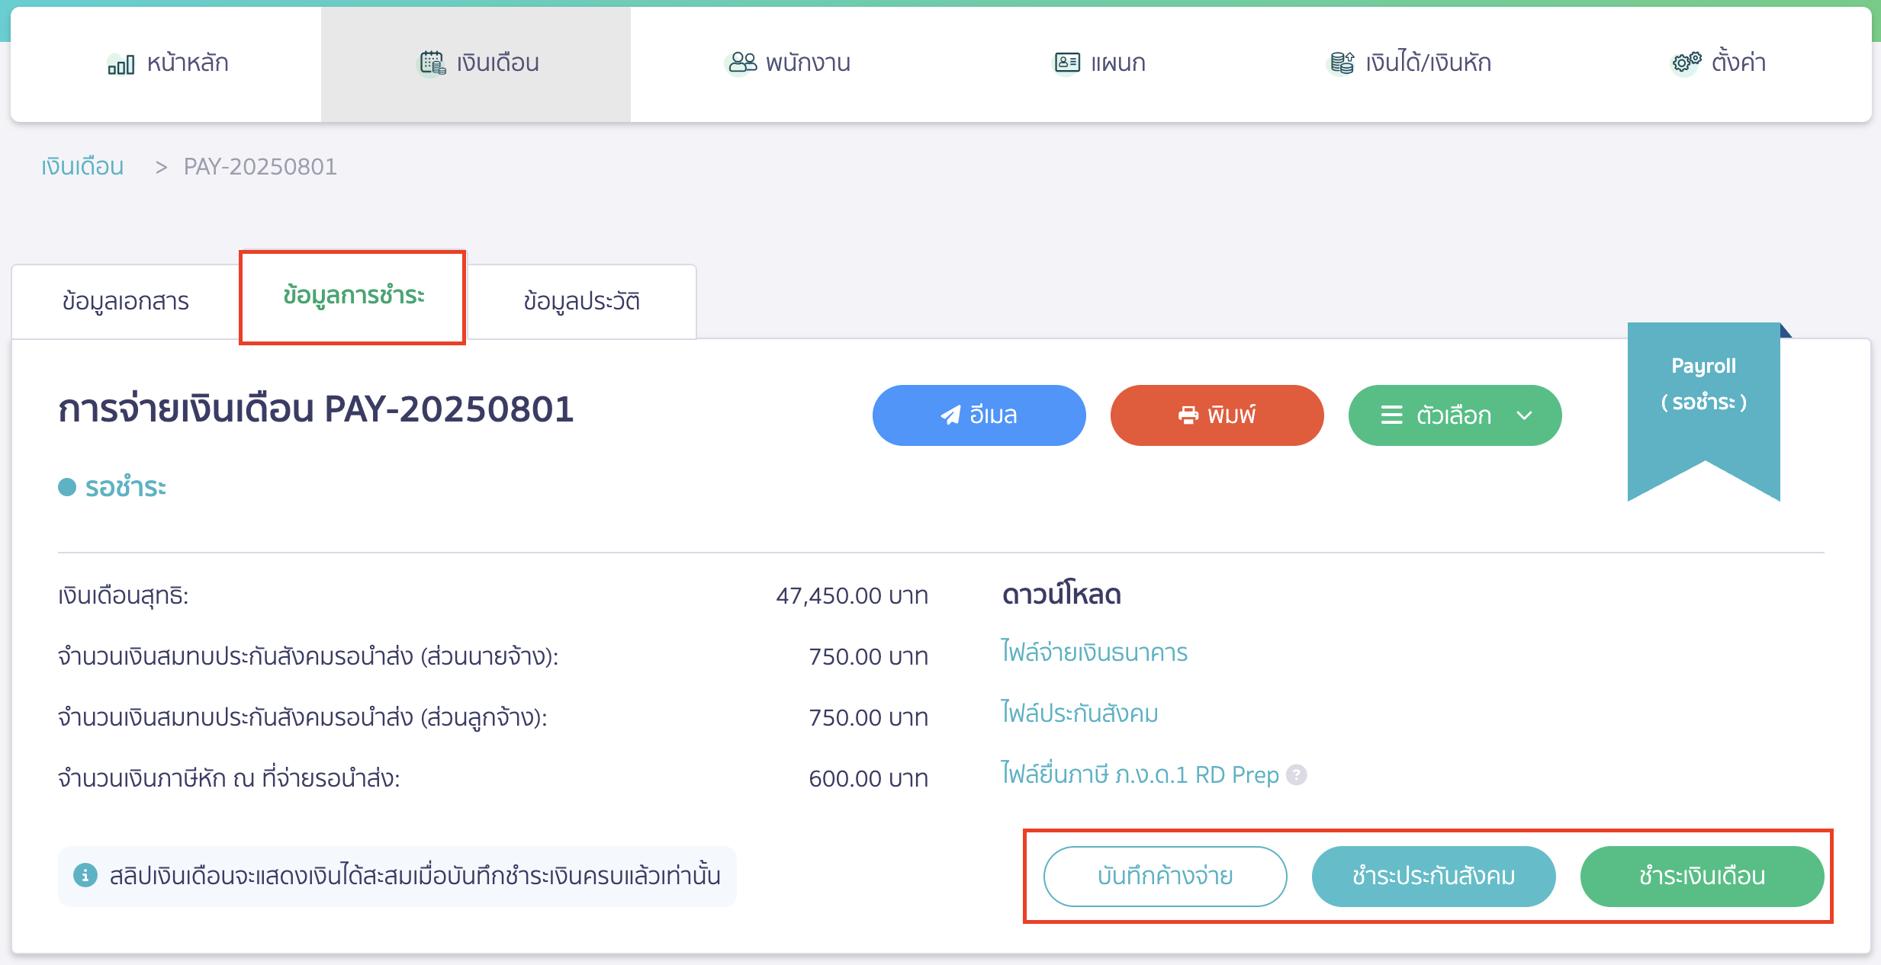Open the แผนก menu

pyautogui.click(x=1099, y=64)
